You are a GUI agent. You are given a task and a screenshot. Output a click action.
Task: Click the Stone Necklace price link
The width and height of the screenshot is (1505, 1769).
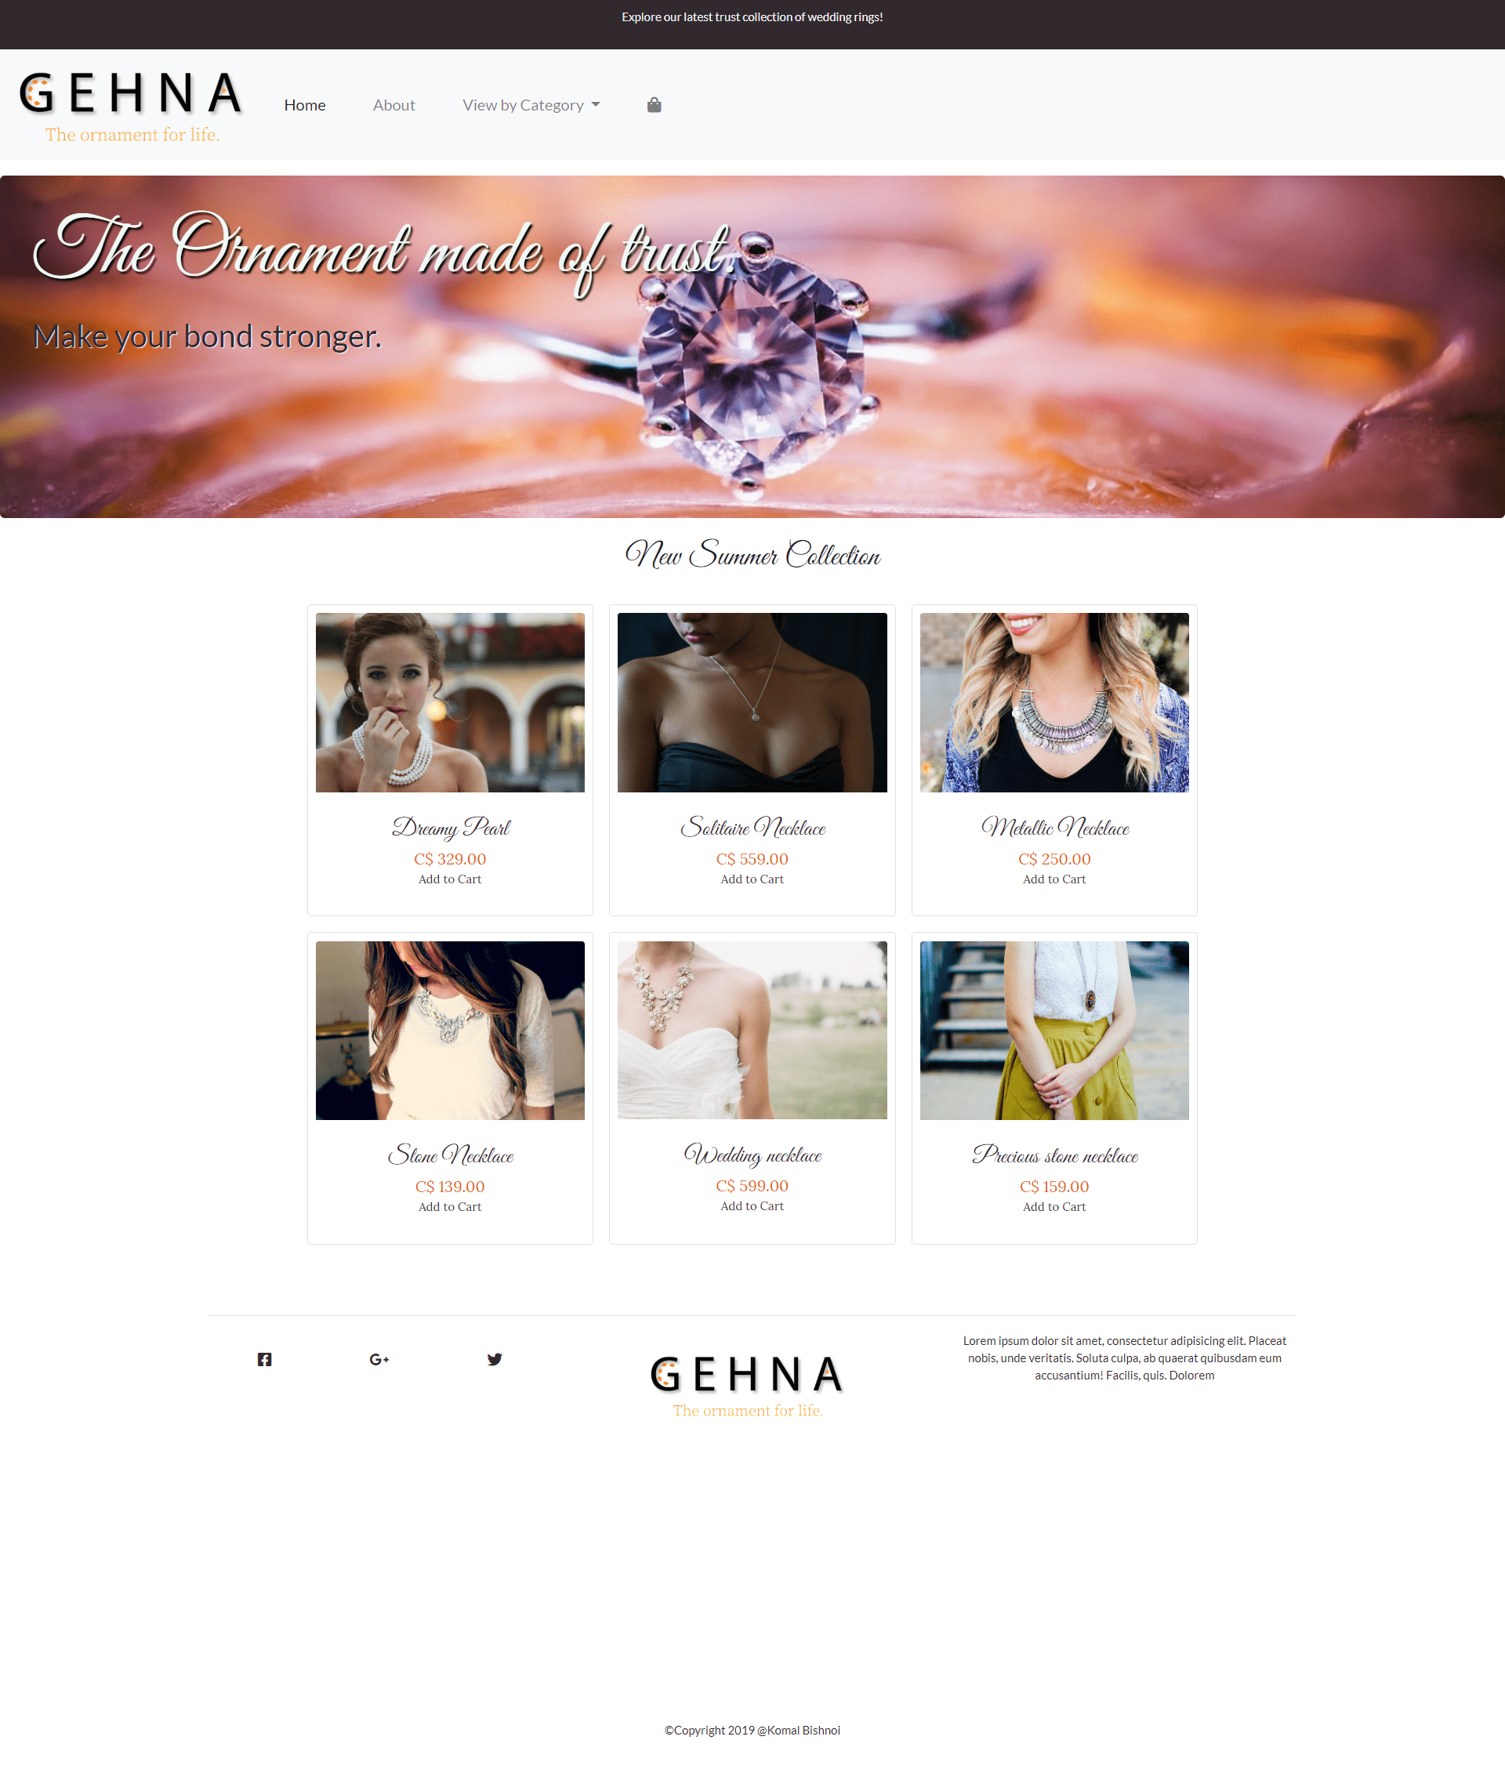[x=449, y=1185]
